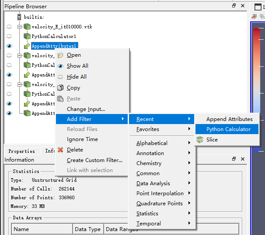
Task: Hide AppendAttributes1 via its eye toggle
Action: 9,46
